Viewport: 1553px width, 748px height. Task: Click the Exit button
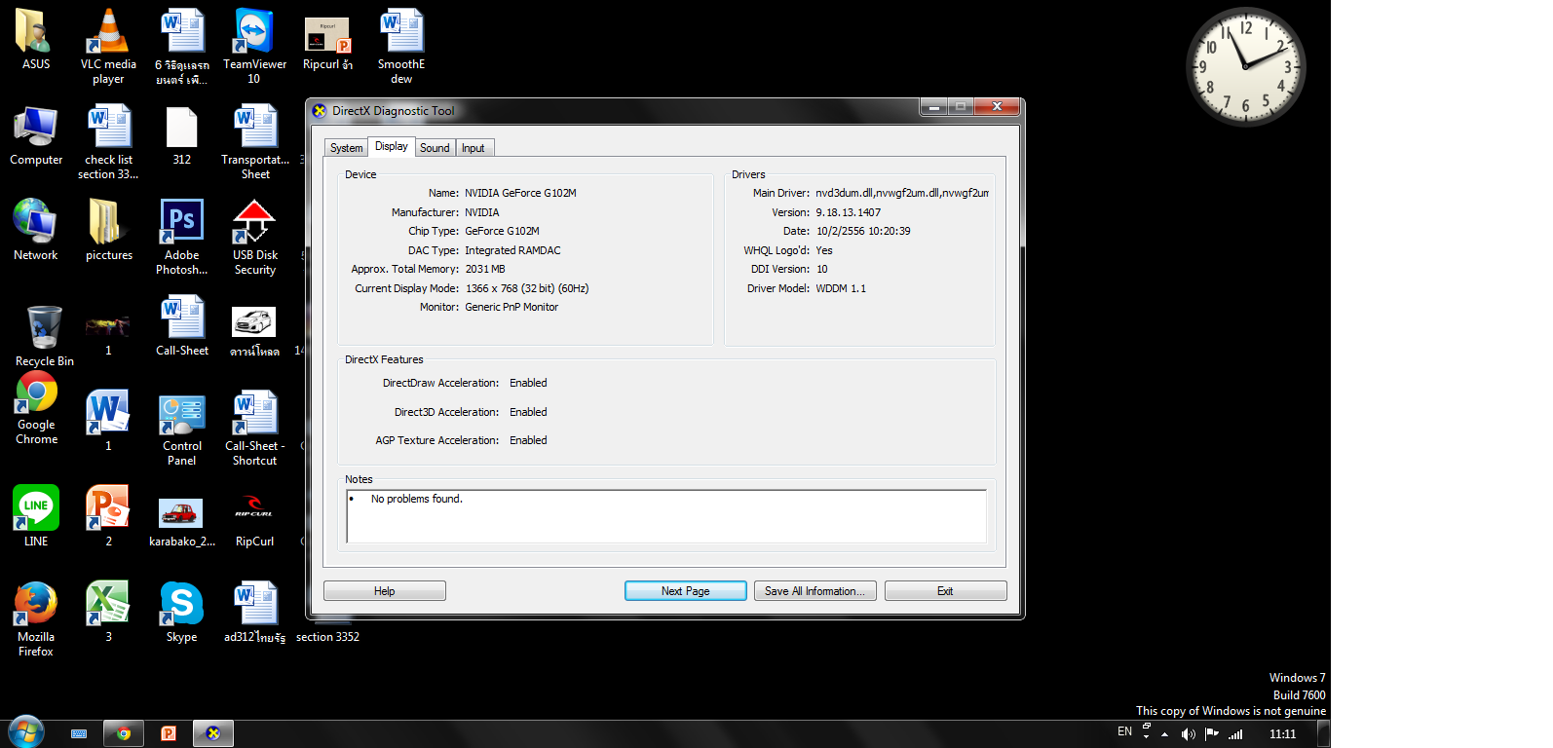(946, 591)
